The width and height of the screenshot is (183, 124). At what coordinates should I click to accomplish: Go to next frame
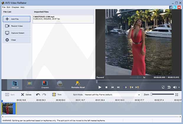[x=118, y=87]
